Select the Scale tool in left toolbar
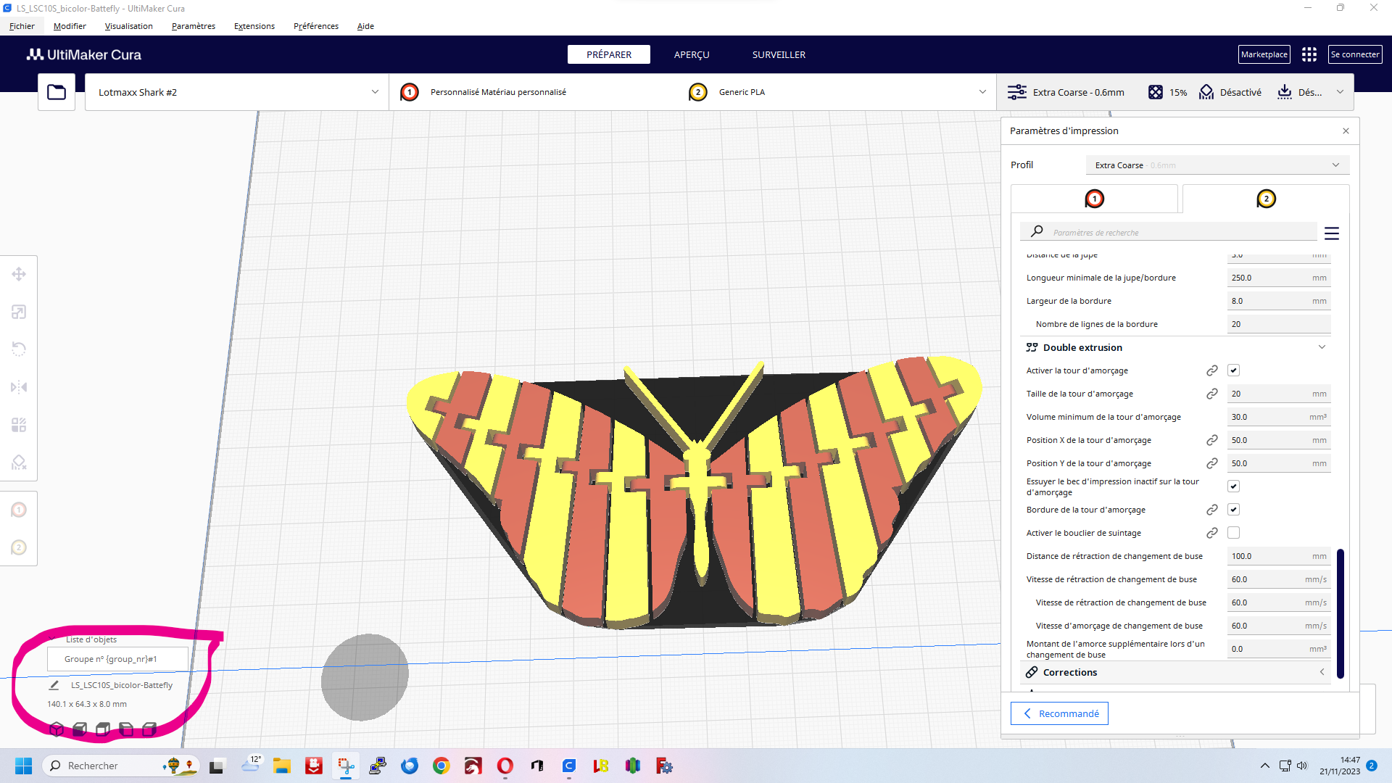The width and height of the screenshot is (1392, 783). 19,312
